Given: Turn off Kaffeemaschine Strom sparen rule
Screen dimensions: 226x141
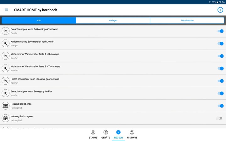Looking at the screenshot, I should coord(221,44).
